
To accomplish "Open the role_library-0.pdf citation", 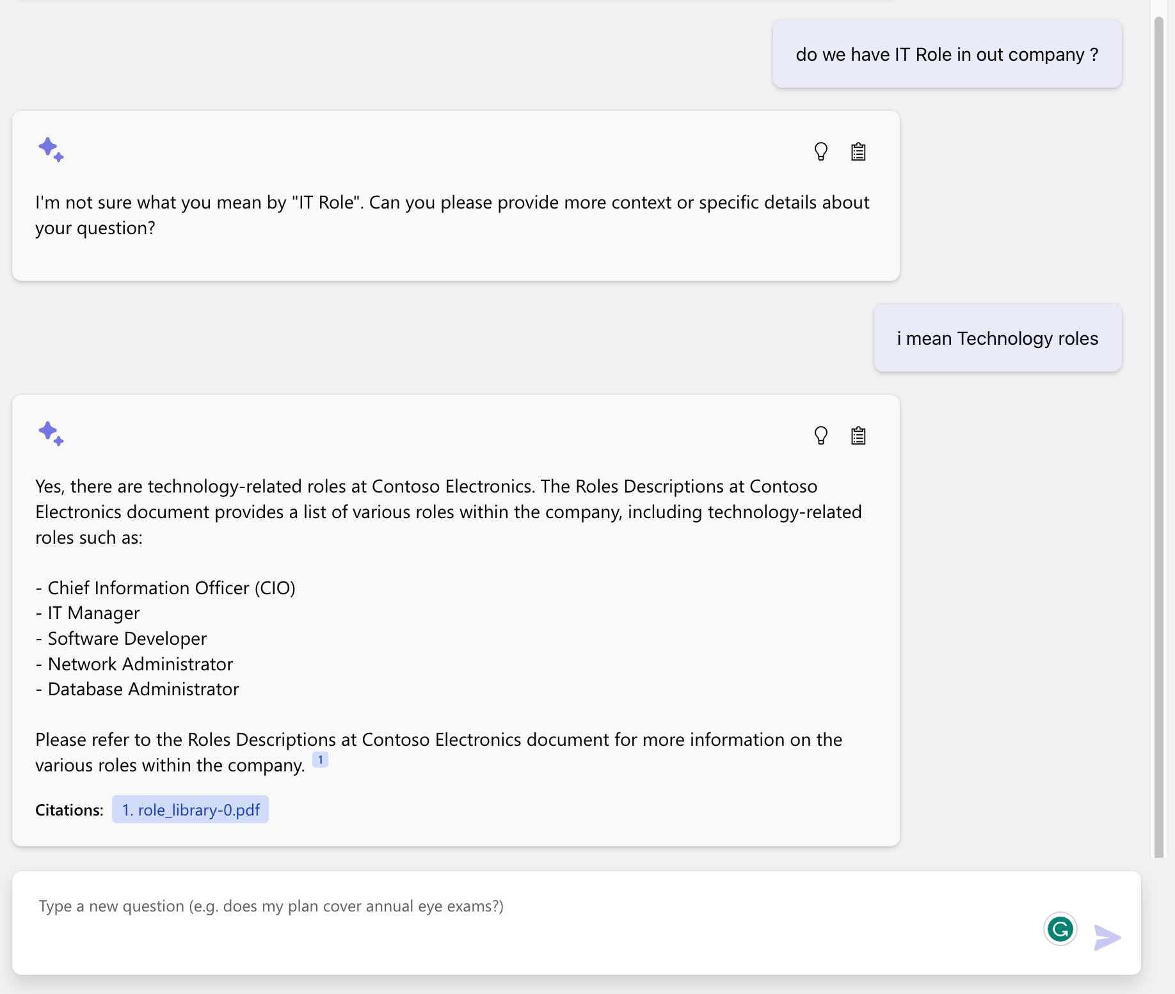I will click(190, 810).
